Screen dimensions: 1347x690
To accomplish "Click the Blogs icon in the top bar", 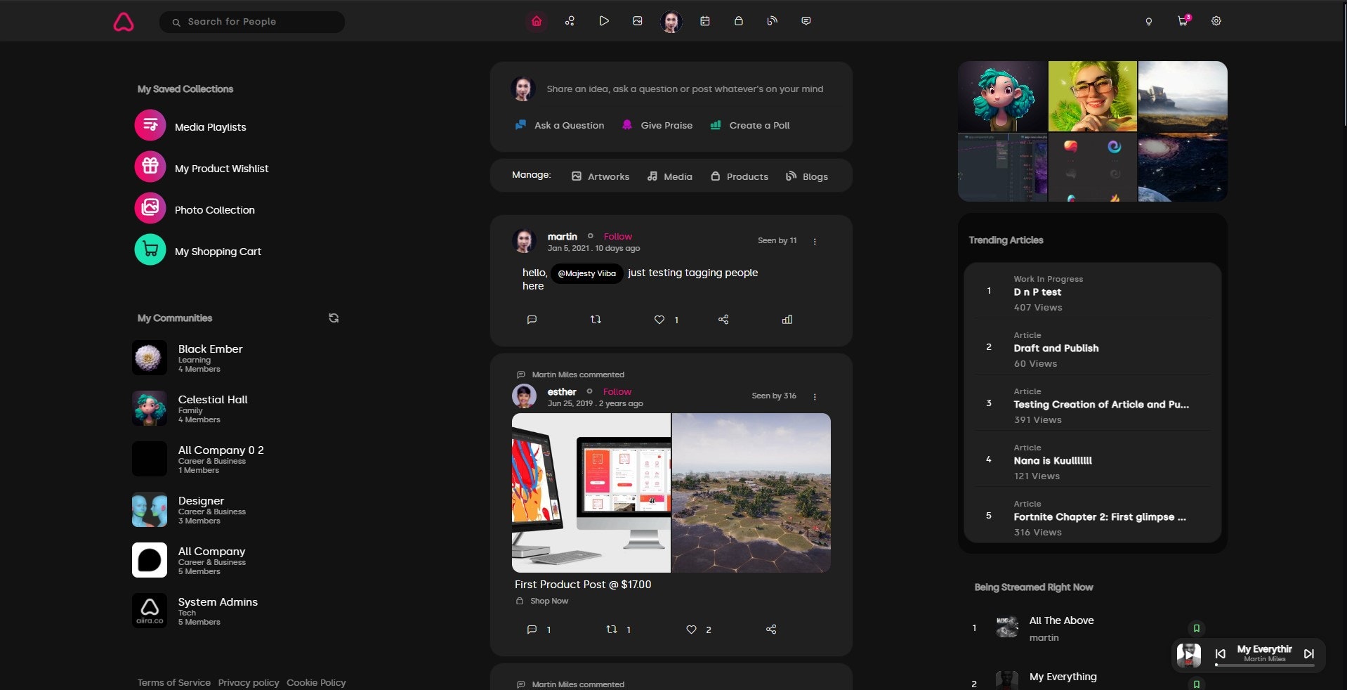I will (772, 20).
